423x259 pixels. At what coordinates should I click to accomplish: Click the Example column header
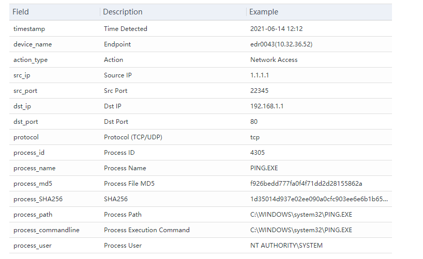pyautogui.click(x=264, y=12)
